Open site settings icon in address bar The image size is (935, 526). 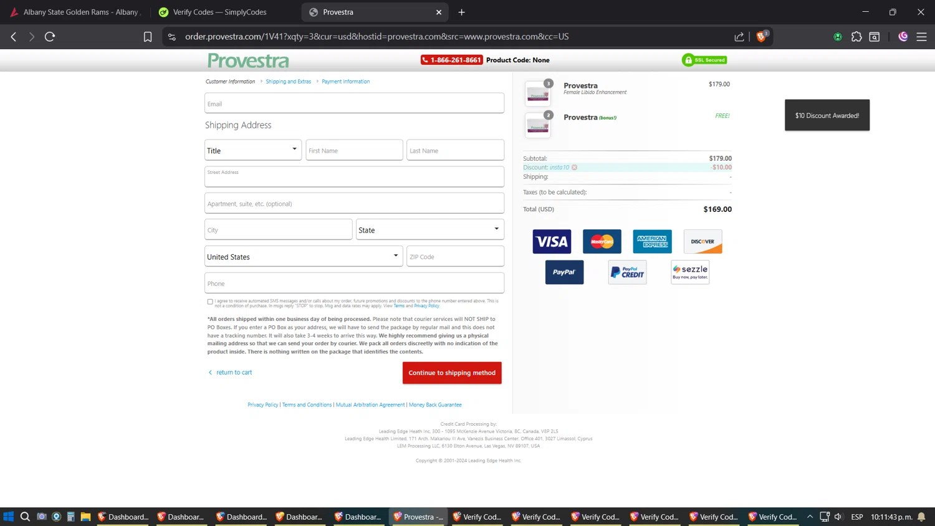(x=172, y=37)
